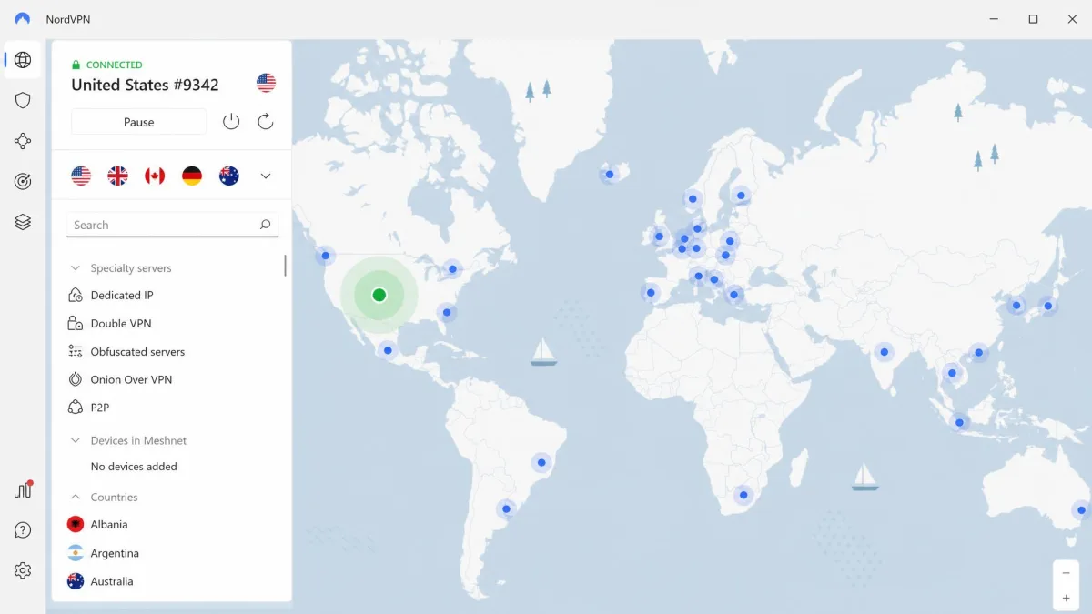Open the Meshnet icon in sidebar

(23, 141)
